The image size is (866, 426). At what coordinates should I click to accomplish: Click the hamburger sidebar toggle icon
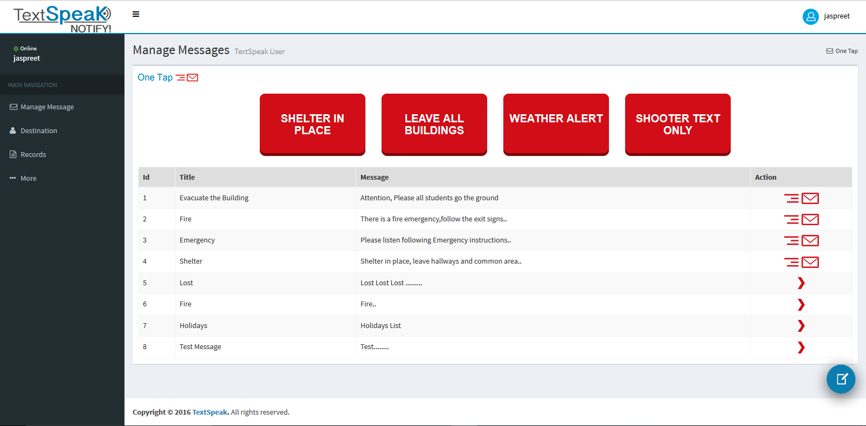(136, 14)
